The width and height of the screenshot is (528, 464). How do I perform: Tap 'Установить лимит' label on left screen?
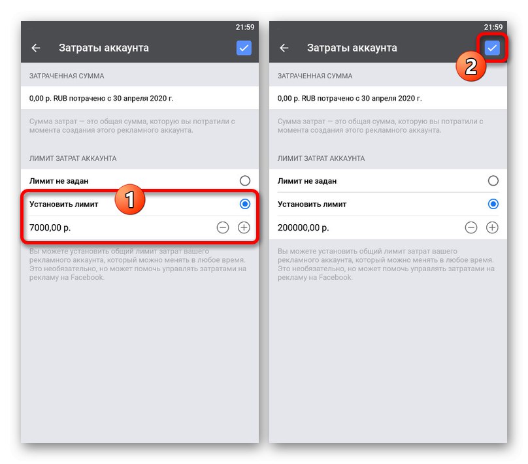click(63, 205)
